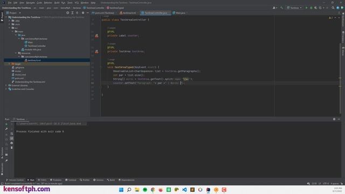345x194 pixels.
Task: Open the Navigate menu
Action: point(30,3)
